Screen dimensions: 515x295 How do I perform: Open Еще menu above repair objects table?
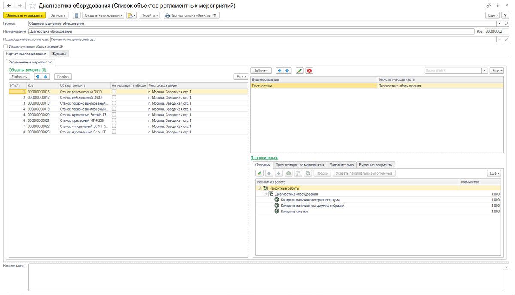[x=241, y=77]
